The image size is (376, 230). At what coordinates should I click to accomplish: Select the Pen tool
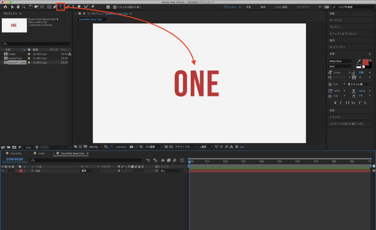[54, 6]
